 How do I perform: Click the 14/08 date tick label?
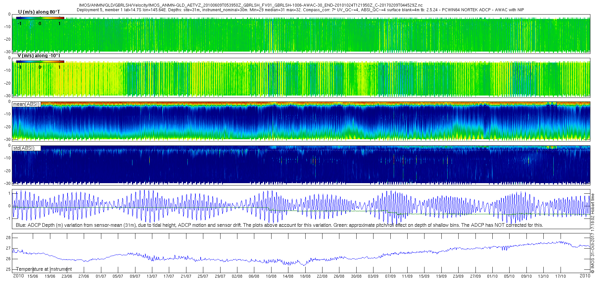click(x=288, y=276)
